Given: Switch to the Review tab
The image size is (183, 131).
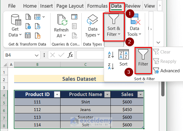Looking at the screenshot, I should [133, 6].
